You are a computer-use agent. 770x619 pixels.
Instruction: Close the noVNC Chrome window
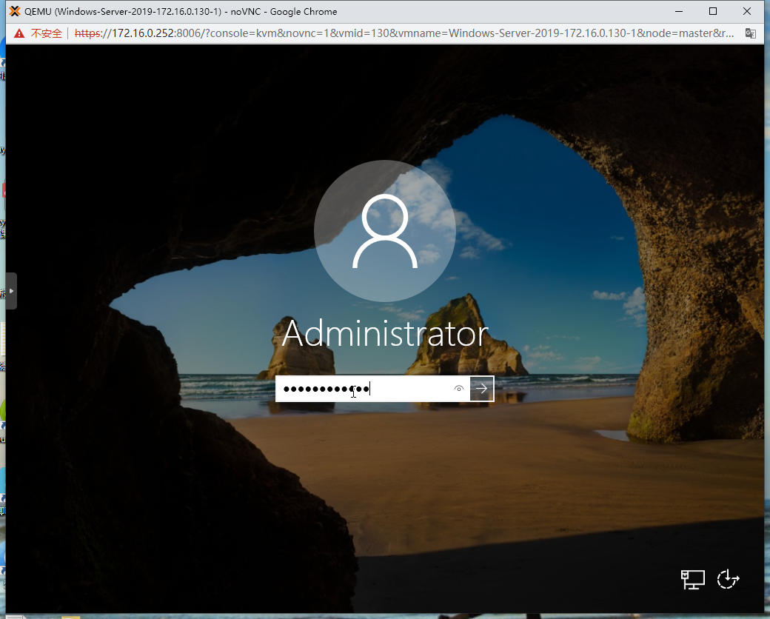tap(747, 11)
